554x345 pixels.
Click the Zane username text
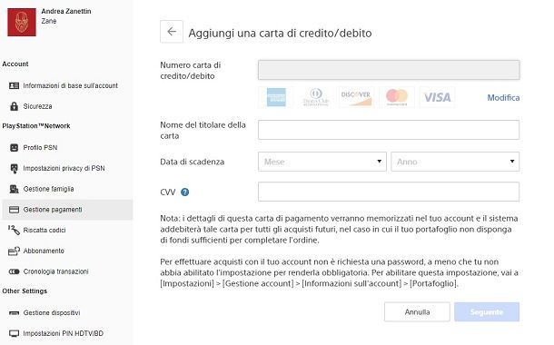click(49, 21)
